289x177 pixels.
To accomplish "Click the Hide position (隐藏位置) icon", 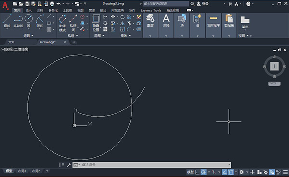I will click(x=96, y=23).
